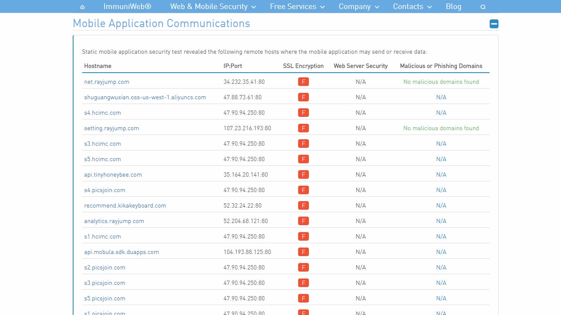Click the F grade badge for setting.rayjump.com
561x315 pixels.
[x=303, y=128]
